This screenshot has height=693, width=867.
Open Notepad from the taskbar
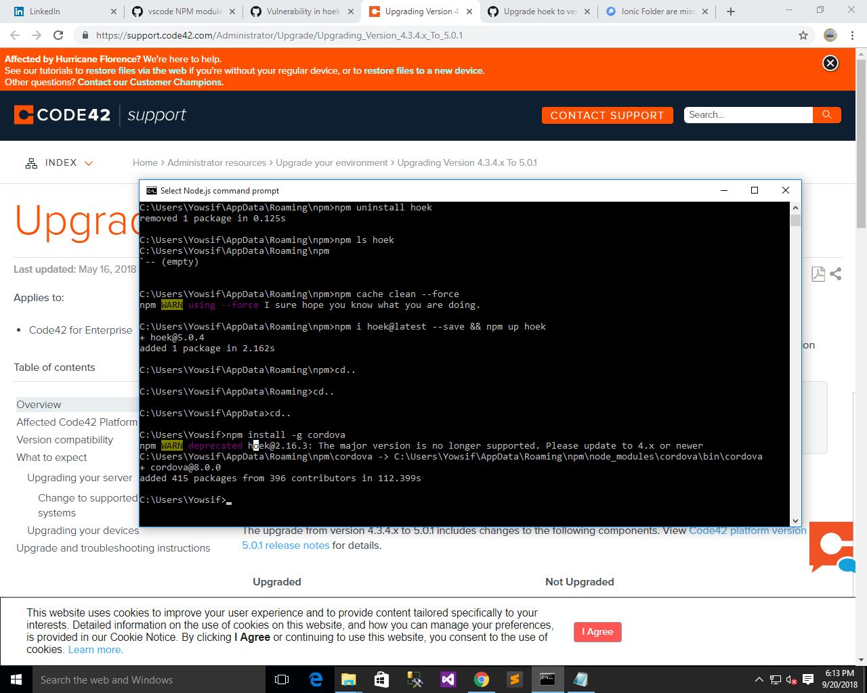(x=580, y=679)
